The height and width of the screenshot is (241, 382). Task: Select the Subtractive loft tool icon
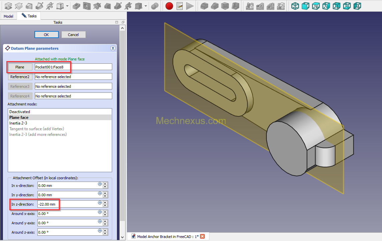108,6
